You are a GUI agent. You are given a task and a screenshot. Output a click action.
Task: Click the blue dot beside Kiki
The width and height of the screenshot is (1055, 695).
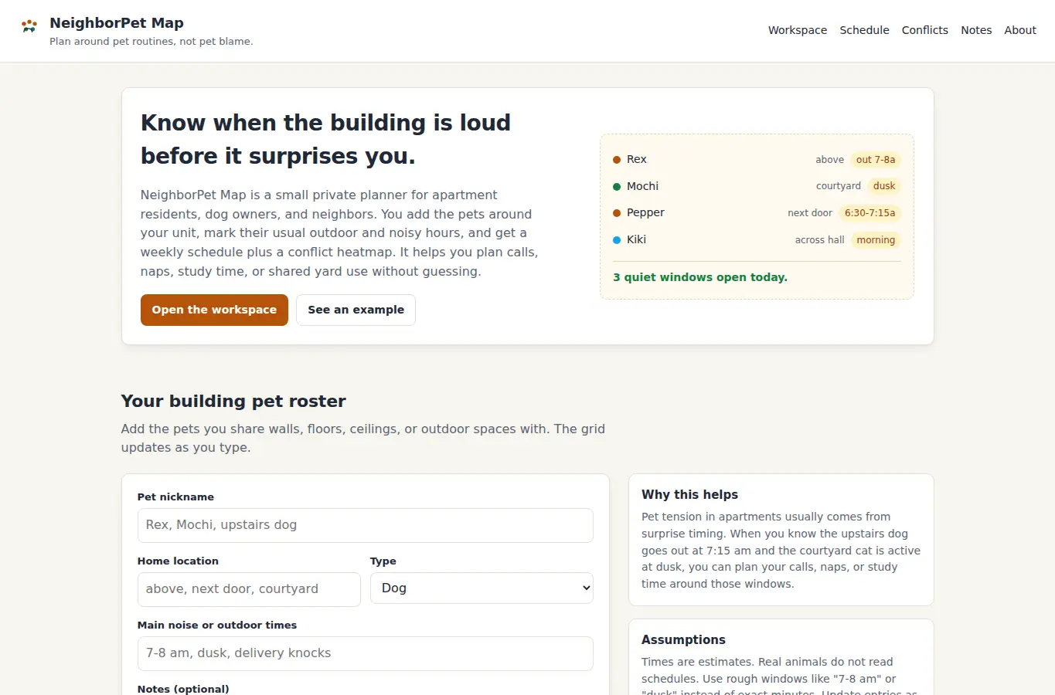coord(617,240)
